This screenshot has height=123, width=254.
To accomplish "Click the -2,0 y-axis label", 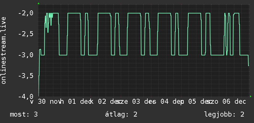I will pyautogui.click(x=26, y=13).
